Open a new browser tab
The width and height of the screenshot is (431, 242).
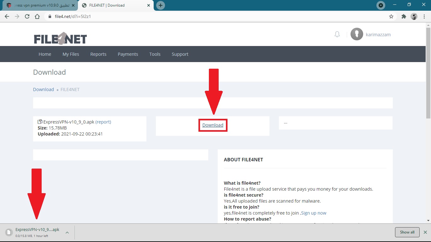pos(161,5)
